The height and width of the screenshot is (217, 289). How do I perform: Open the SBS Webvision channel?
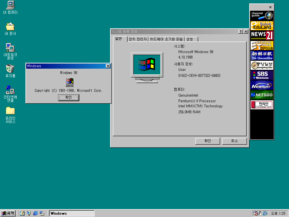pyautogui.click(x=262, y=75)
